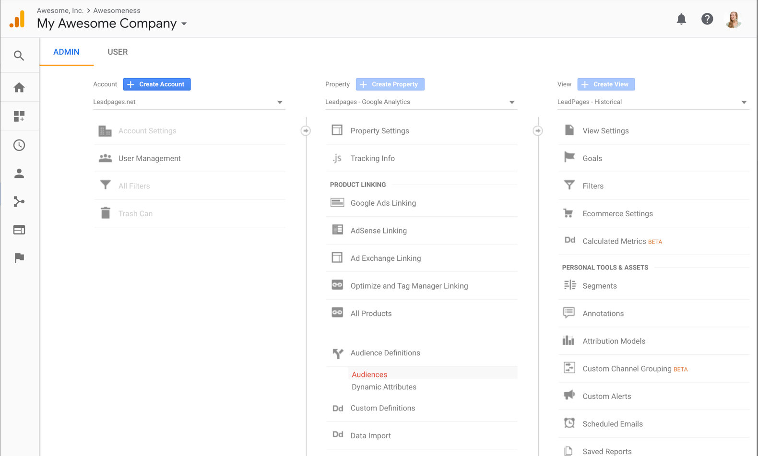Click the Scheduled Emails clock icon

coord(569,423)
